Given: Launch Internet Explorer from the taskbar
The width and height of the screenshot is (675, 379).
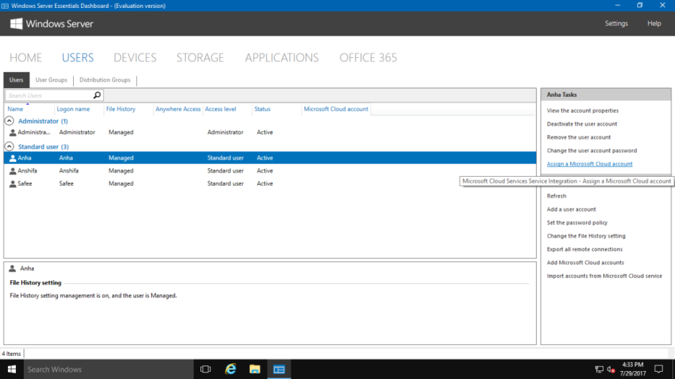Looking at the screenshot, I should tap(230, 369).
